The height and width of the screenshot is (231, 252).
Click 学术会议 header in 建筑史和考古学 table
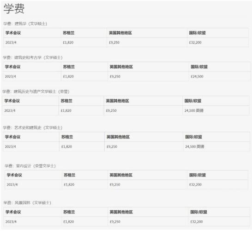pyautogui.click(x=13, y=67)
